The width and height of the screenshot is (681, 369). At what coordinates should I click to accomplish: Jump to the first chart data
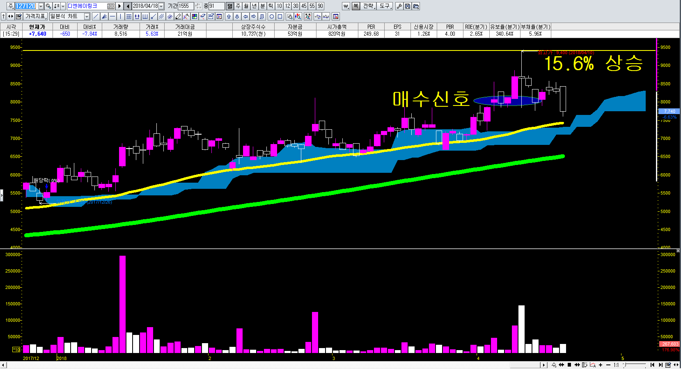pyautogui.click(x=652, y=365)
